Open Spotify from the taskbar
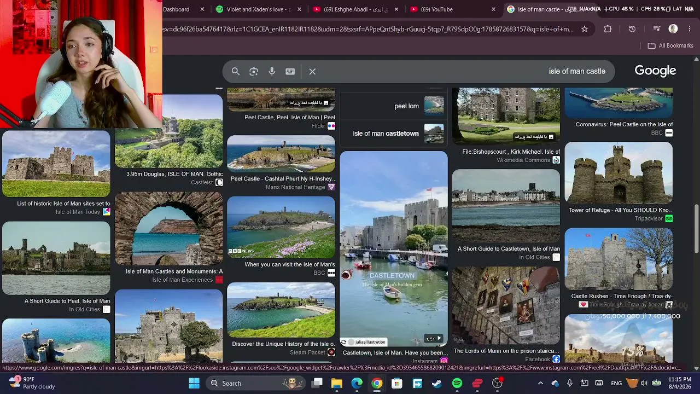This screenshot has width=700, height=394. coord(457,383)
